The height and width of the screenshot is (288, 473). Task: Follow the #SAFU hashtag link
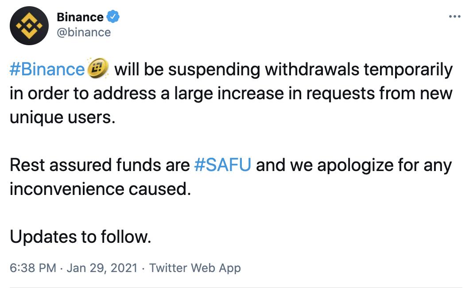tap(223, 165)
